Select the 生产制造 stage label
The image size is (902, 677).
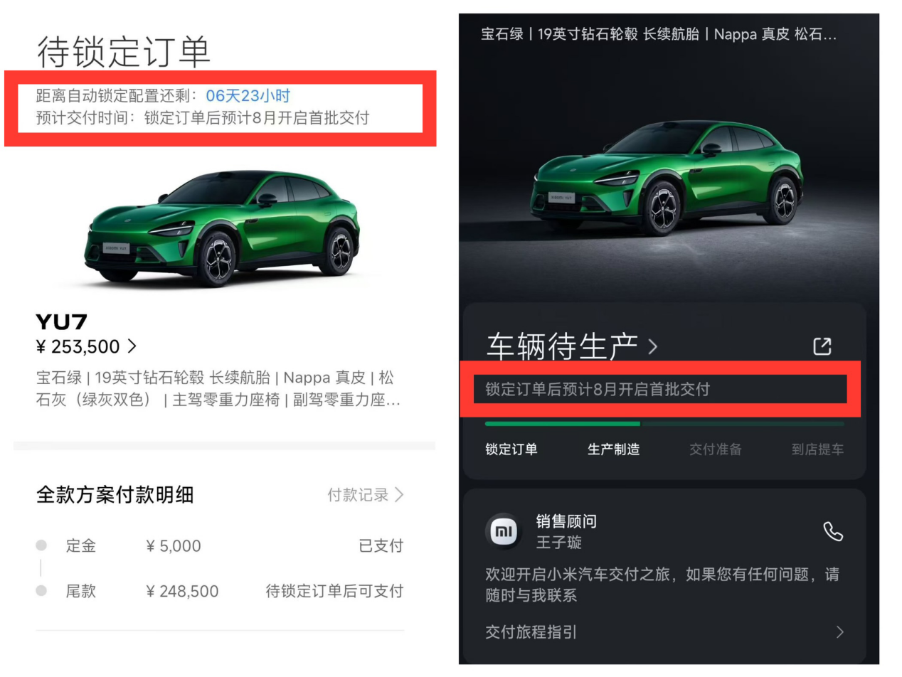pyautogui.click(x=613, y=449)
